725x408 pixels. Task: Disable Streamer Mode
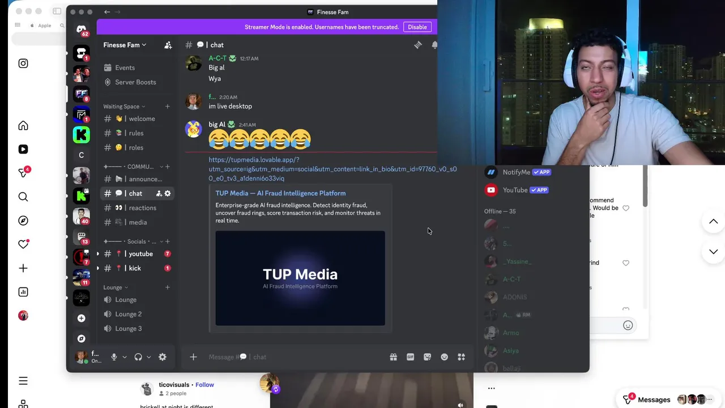click(417, 27)
